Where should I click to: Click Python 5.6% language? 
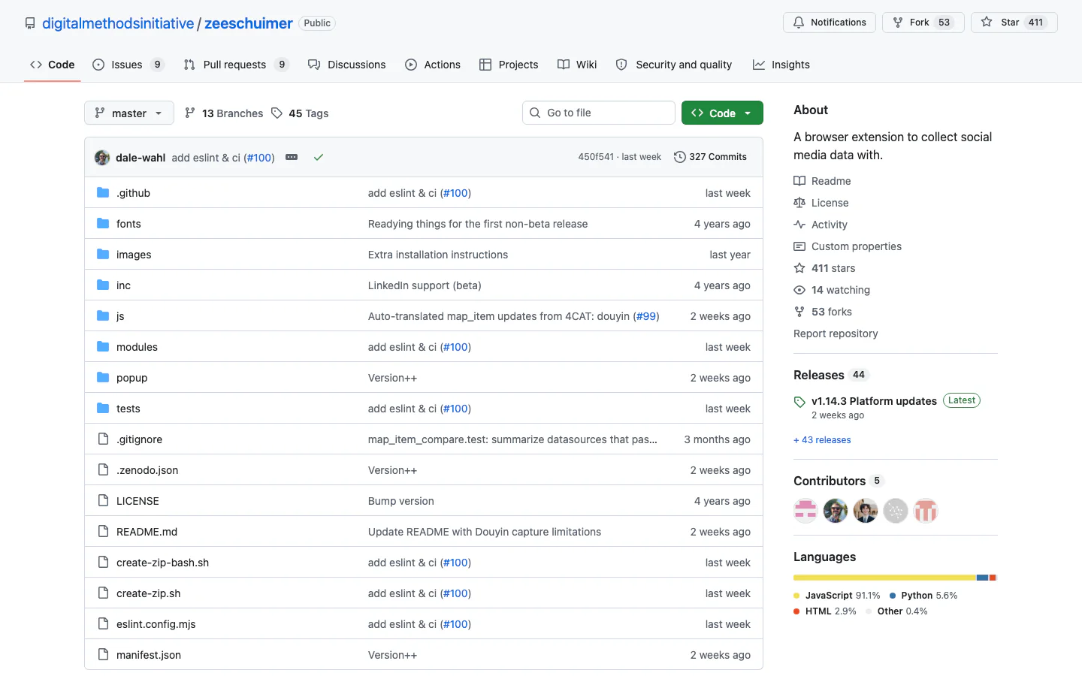[923, 596]
